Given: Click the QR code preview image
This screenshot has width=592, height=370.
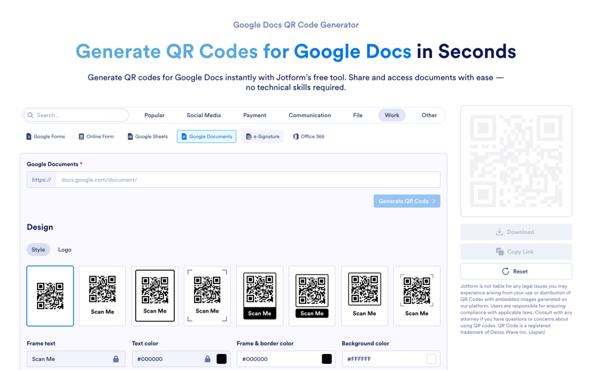Looking at the screenshot, I should (516, 161).
